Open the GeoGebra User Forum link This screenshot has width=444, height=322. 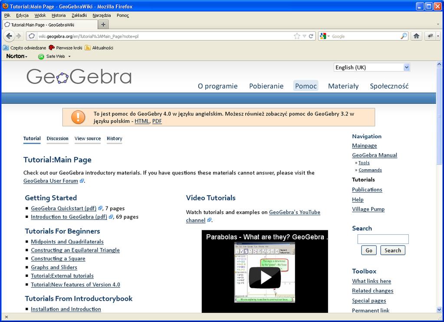(x=51, y=181)
